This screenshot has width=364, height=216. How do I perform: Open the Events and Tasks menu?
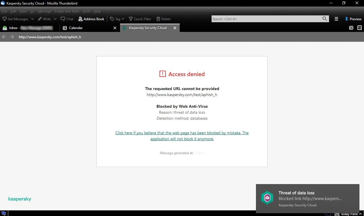tap(67, 11)
